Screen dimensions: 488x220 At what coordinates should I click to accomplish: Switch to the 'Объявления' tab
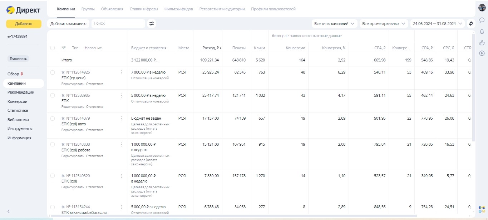pyautogui.click(x=112, y=9)
